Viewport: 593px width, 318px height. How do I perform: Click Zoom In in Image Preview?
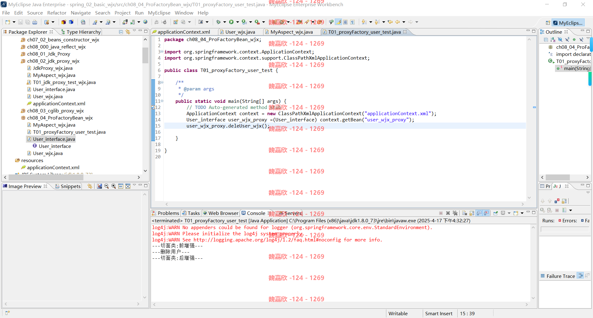coord(114,186)
